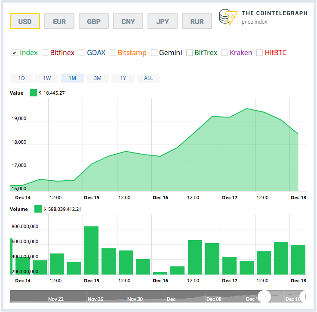The height and width of the screenshot is (312, 317).
Task: Click the tallest volume bar at Dec 15
Action: pyautogui.click(x=91, y=250)
